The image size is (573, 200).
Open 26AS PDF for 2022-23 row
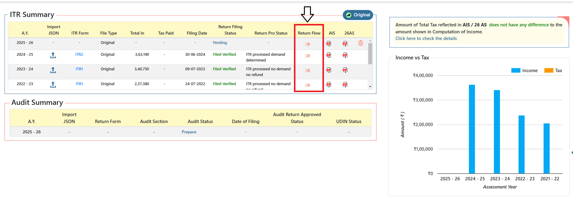pos(345,85)
